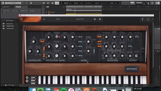
Task: Go to next preset with right arrow
Action: pos(100,19)
